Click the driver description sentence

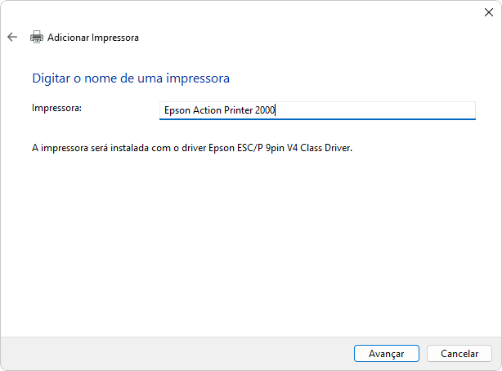click(x=192, y=148)
